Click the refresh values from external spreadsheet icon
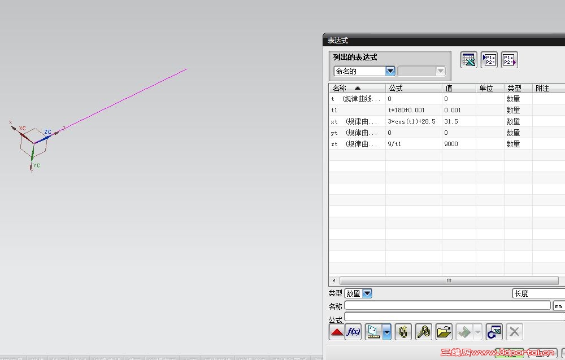This screenshot has height=360, width=565. tap(494, 332)
